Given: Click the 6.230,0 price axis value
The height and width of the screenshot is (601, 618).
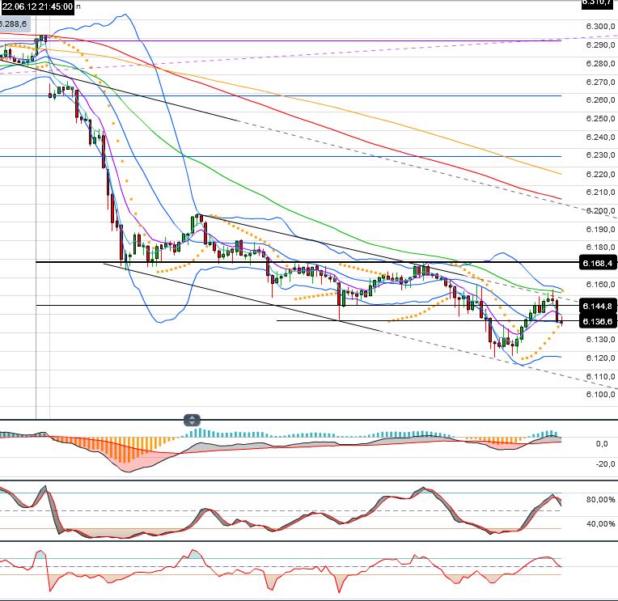Looking at the screenshot, I should tap(600, 155).
